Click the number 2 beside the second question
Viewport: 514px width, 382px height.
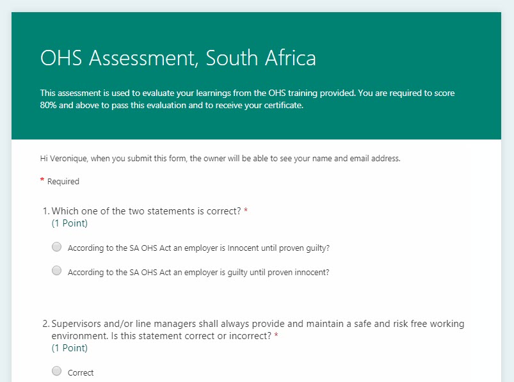(x=45, y=324)
